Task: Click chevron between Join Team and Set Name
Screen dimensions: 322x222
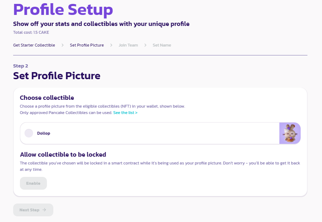Action: pos(145,45)
